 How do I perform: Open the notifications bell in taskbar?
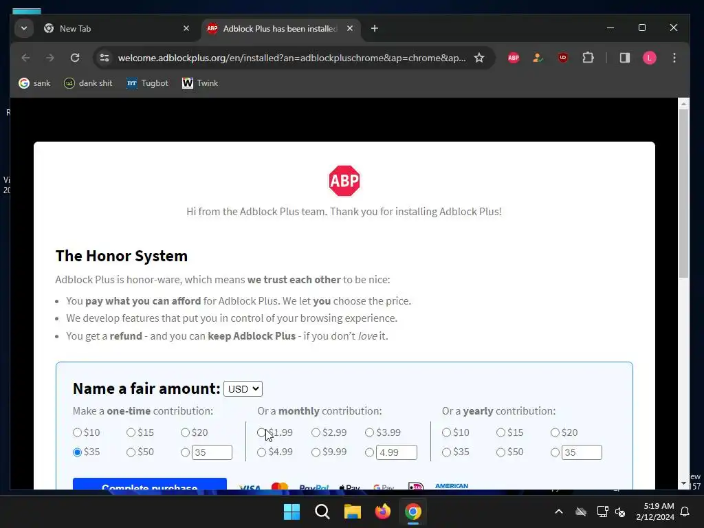coord(685,511)
